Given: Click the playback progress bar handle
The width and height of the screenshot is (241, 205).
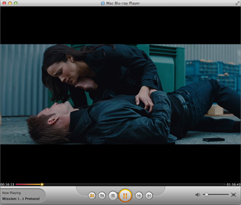Looking at the screenshot, I should [x=42, y=184].
